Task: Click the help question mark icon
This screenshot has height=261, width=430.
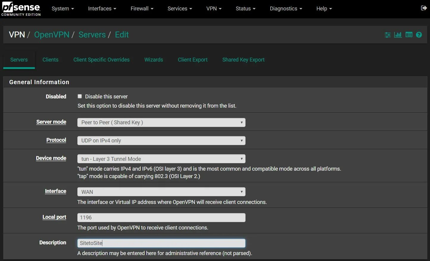Action: click(419, 35)
